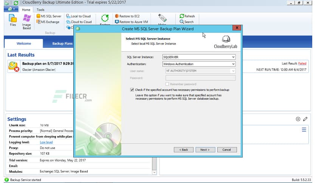The height and width of the screenshot is (183, 316).
Task: Open the Welcome tab
Action: point(23,43)
